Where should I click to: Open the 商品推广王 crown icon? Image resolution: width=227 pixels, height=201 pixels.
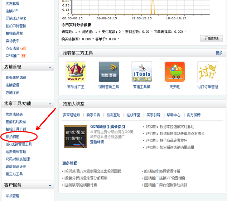[76, 72]
